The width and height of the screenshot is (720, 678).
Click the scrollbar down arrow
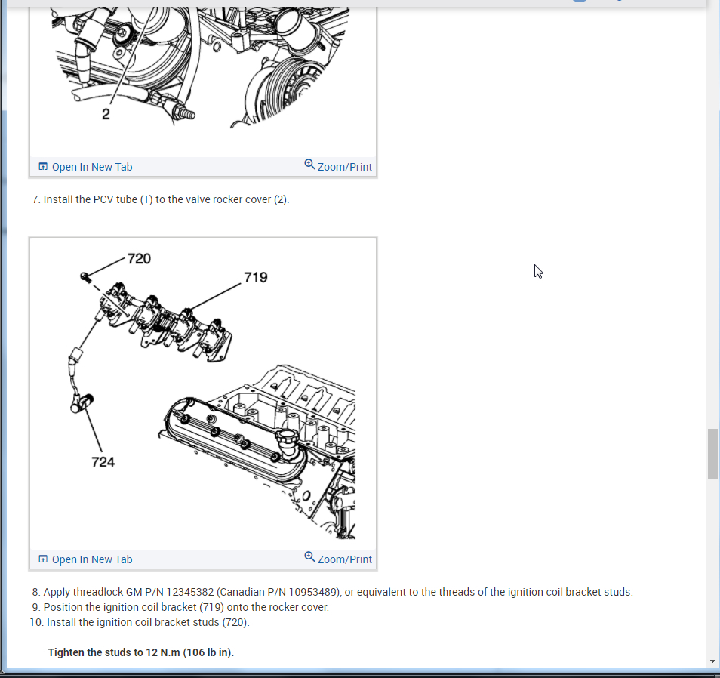point(712,661)
